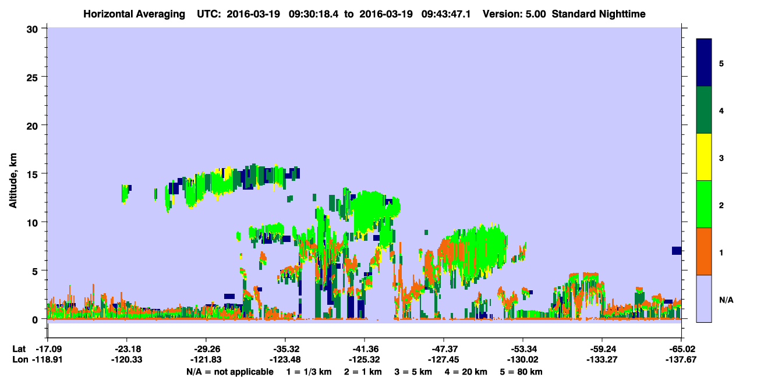Click longitude value -120.33
757x388 pixels.
(x=126, y=360)
